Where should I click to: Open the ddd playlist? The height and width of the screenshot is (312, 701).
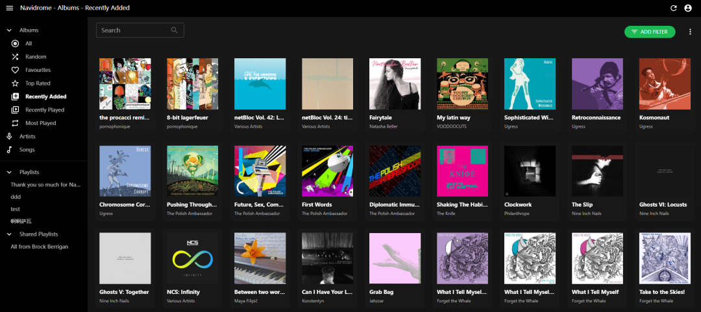tap(16, 197)
